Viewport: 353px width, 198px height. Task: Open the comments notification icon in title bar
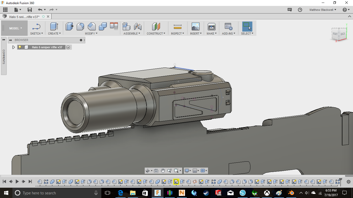click(290, 10)
